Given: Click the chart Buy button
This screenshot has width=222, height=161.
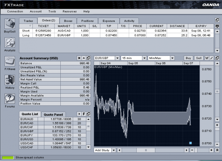Looking at the screenshot, I should click(188, 58).
